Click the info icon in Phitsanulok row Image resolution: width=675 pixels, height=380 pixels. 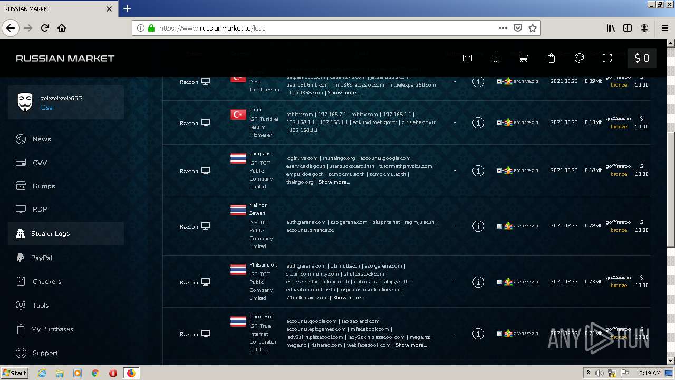(x=478, y=282)
